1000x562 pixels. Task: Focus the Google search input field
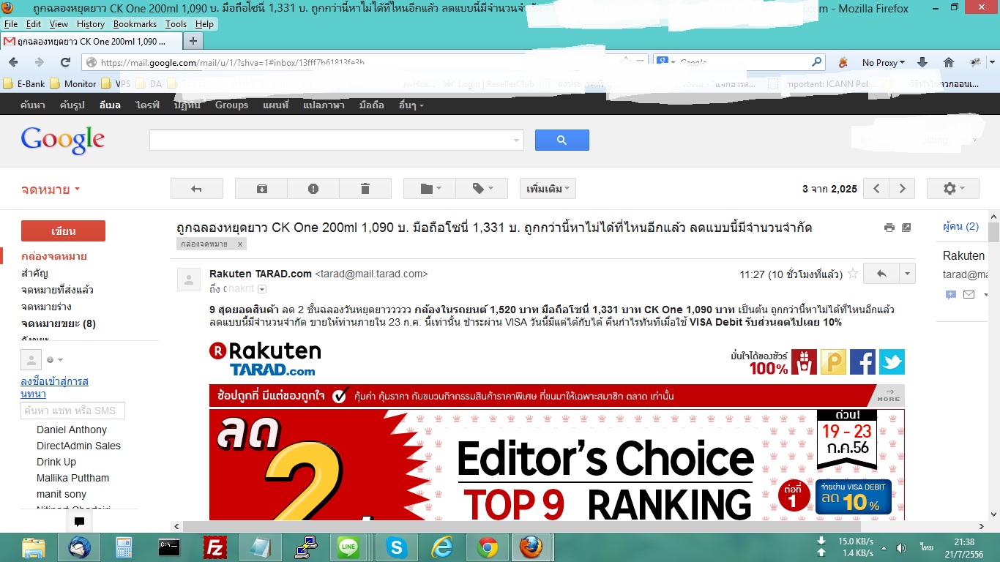tap(337, 140)
